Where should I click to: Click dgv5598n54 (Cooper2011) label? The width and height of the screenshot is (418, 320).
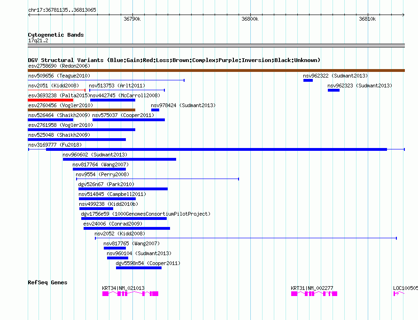(x=148, y=263)
